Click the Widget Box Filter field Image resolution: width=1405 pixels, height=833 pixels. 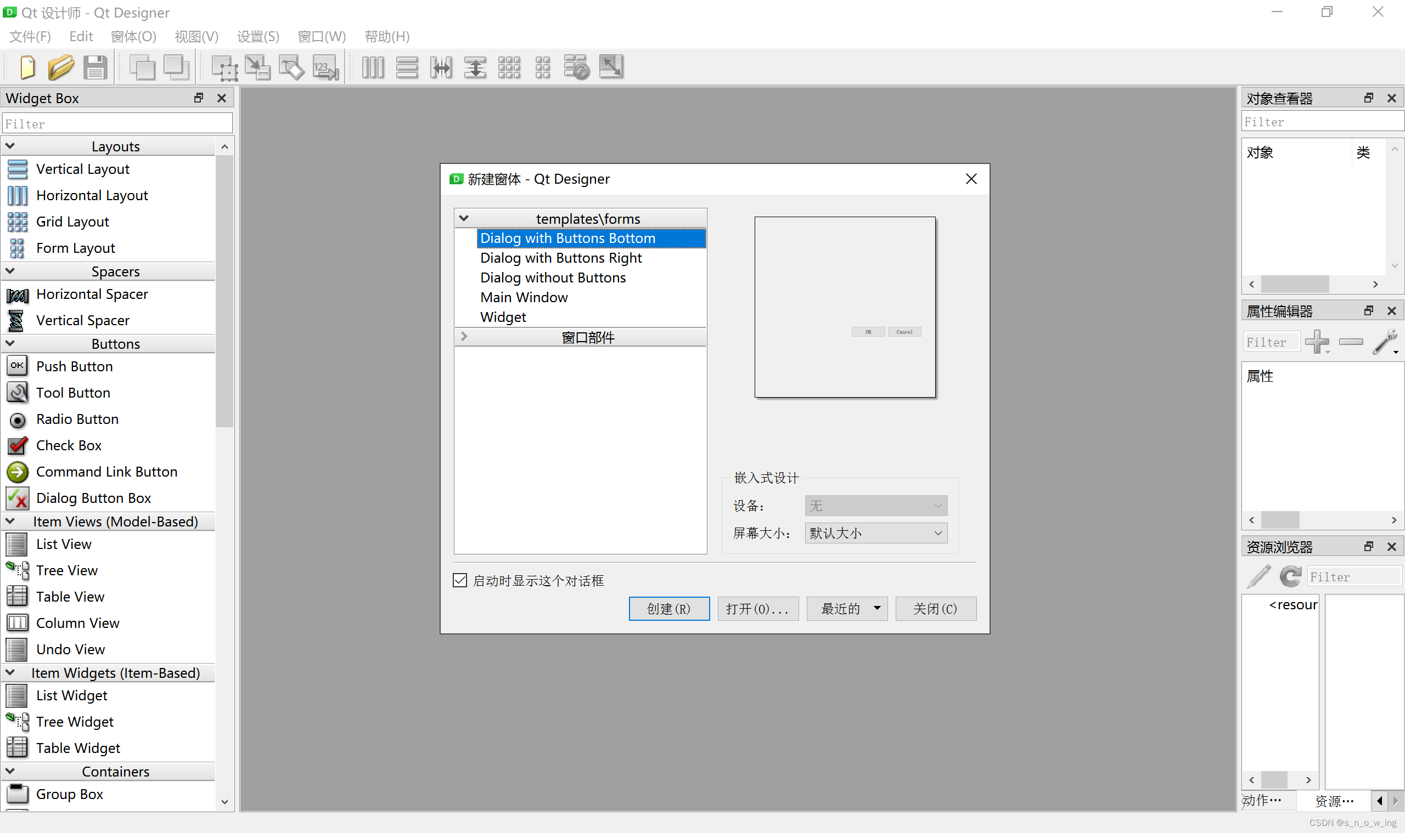117,123
